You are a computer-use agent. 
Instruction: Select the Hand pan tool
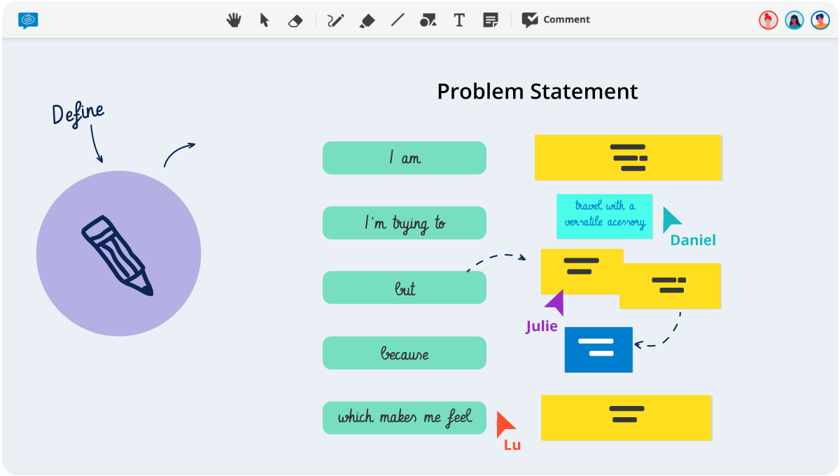click(x=234, y=20)
